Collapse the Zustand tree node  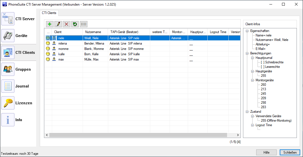pos(247,112)
